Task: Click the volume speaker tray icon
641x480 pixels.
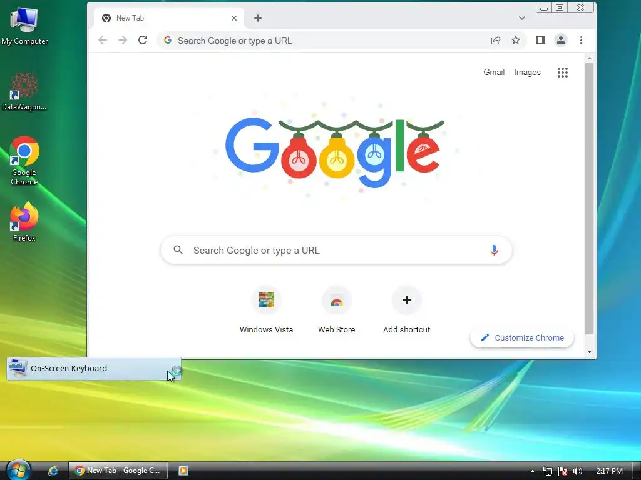Action: (x=578, y=471)
